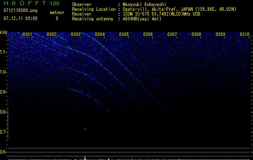Click the meteor count value 0
253x160 pixels.
(57, 18)
